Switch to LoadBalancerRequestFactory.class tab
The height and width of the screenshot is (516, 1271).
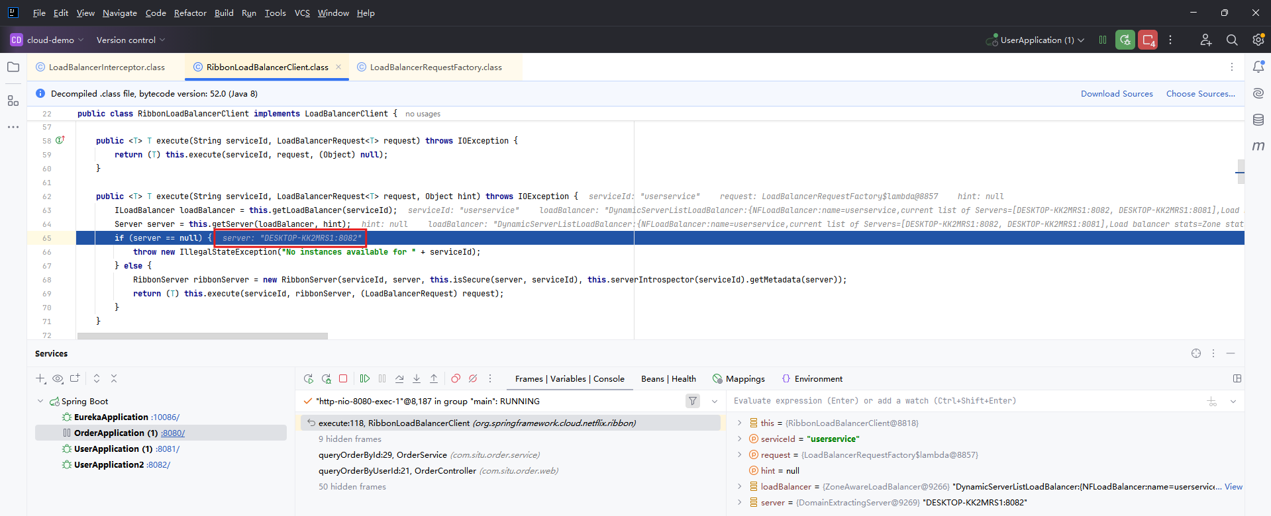pos(435,67)
